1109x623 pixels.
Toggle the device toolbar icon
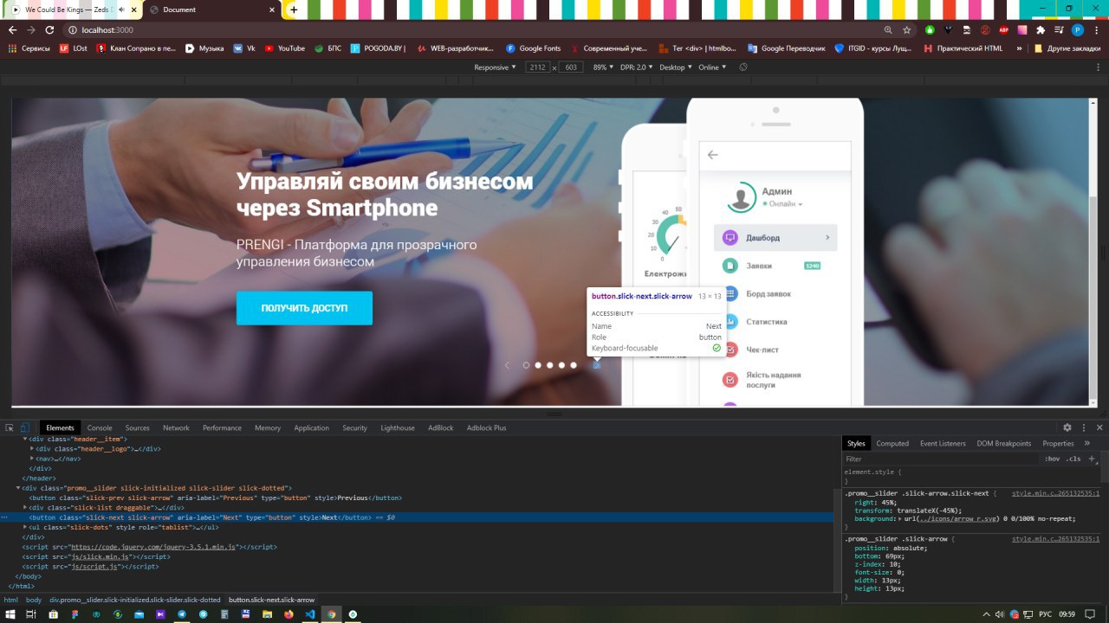point(25,427)
